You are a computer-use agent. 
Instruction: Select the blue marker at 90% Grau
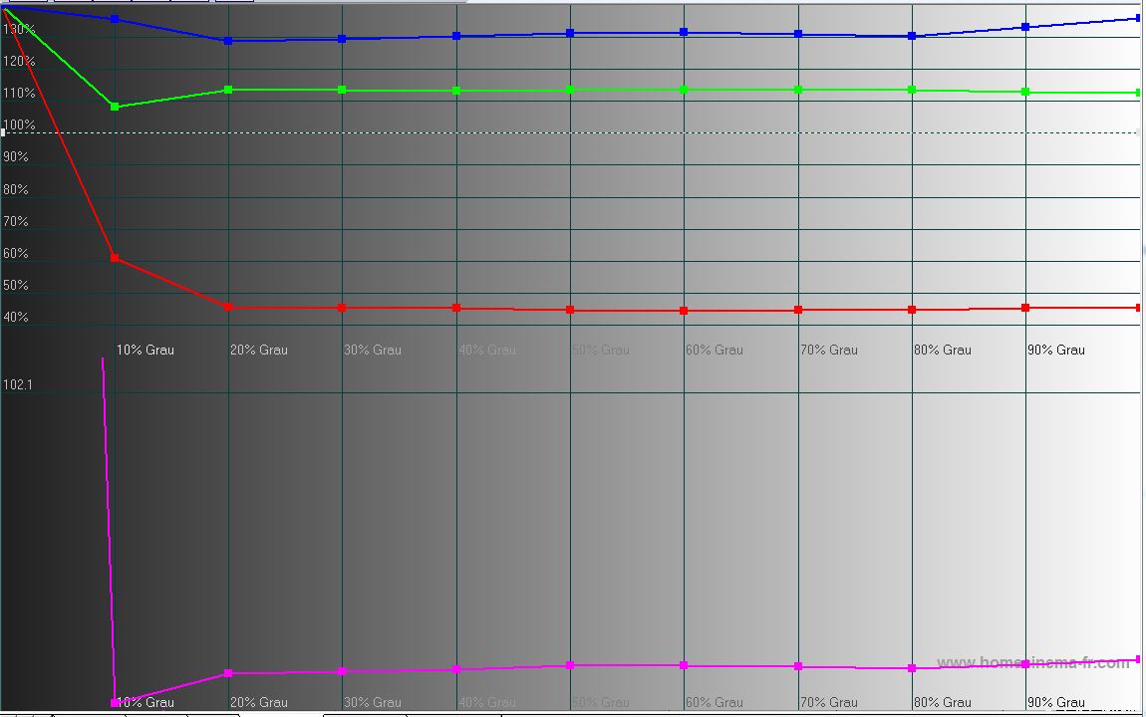[1025, 27]
